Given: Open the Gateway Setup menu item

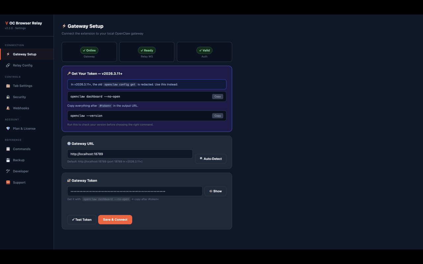Looking at the screenshot, I should [27, 54].
